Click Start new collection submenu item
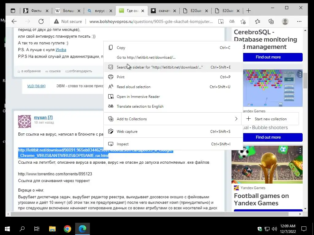This screenshot has height=235, width=314. (270, 119)
